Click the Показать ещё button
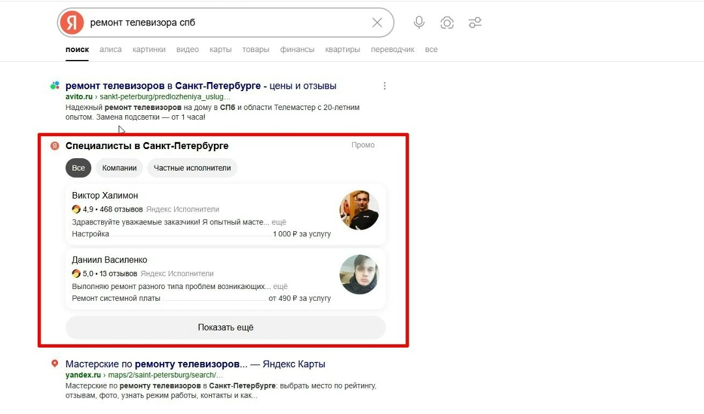Image resolution: width=704 pixels, height=414 pixels. tap(226, 327)
